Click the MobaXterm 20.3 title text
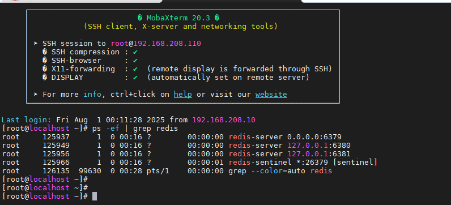Screen dimensions: 451x205 point(178,18)
